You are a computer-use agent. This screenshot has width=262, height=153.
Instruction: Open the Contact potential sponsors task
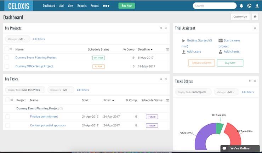(x=48, y=125)
